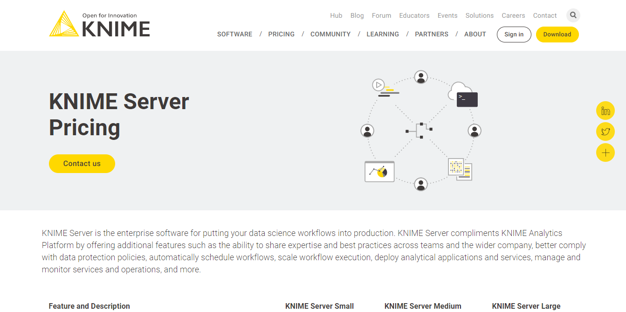
Task: Click the Feature and Description column header
Action: point(89,306)
